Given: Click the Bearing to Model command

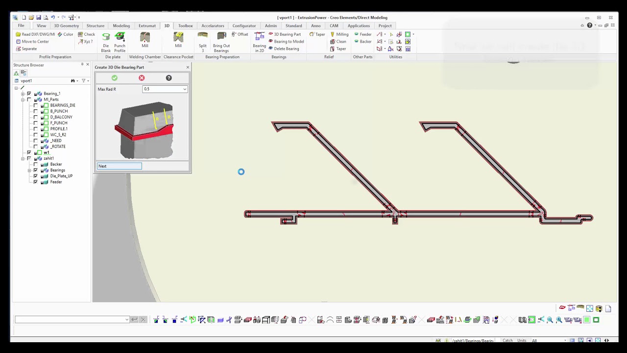Looking at the screenshot, I should click(x=286, y=42).
